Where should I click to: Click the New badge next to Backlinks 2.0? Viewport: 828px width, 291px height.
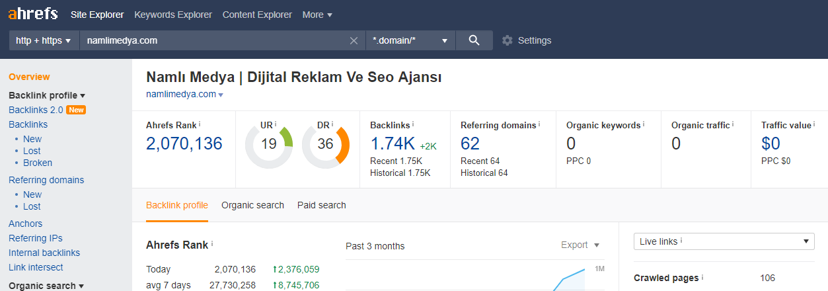pyautogui.click(x=77, y=110)
